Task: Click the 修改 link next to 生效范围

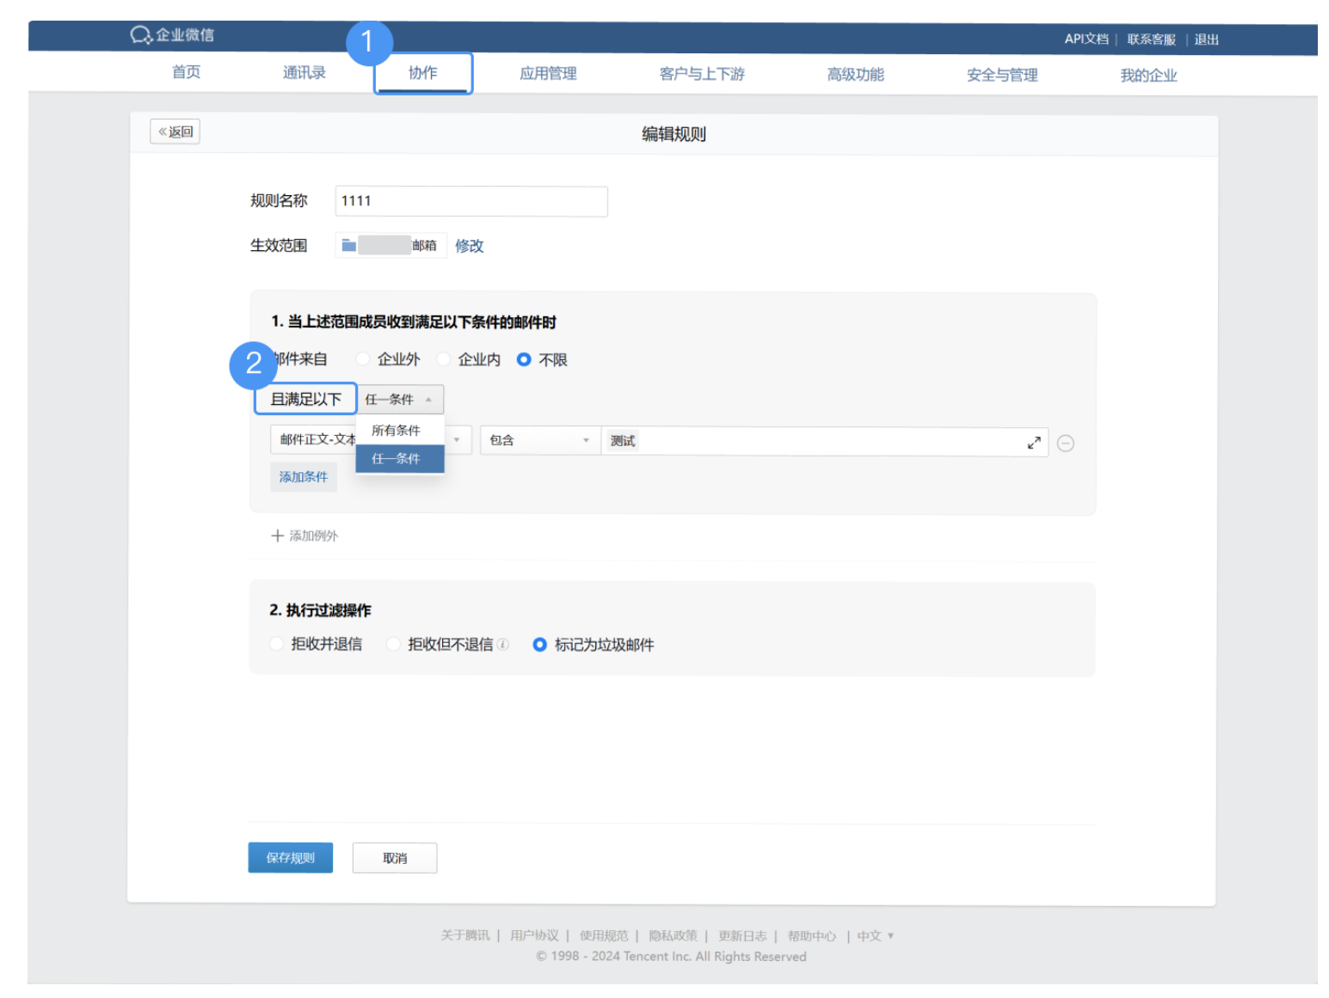Action: tap(470, 245)
